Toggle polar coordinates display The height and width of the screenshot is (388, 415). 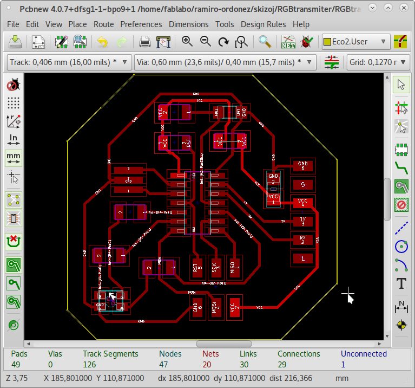13,121
